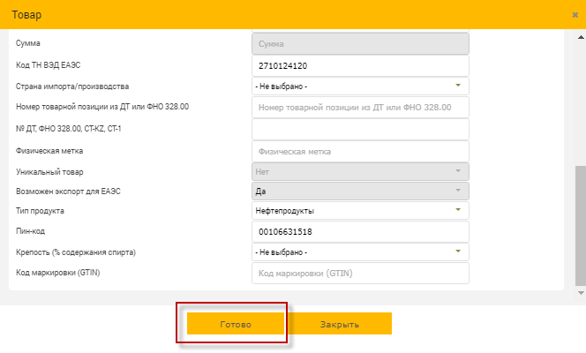The height and width of the screenshot is (353, 586).
Task: Click the Готово button
Action: tap(236, 325)
